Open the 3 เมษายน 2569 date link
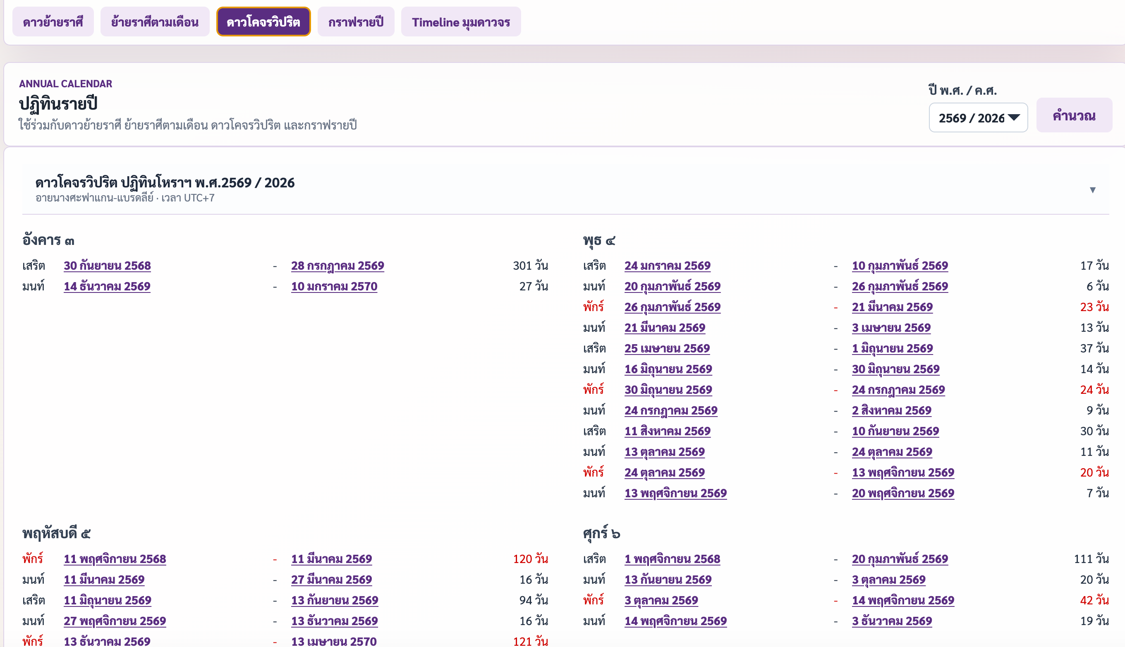Viewport: 1125px width, 647px height. [891, 328]
